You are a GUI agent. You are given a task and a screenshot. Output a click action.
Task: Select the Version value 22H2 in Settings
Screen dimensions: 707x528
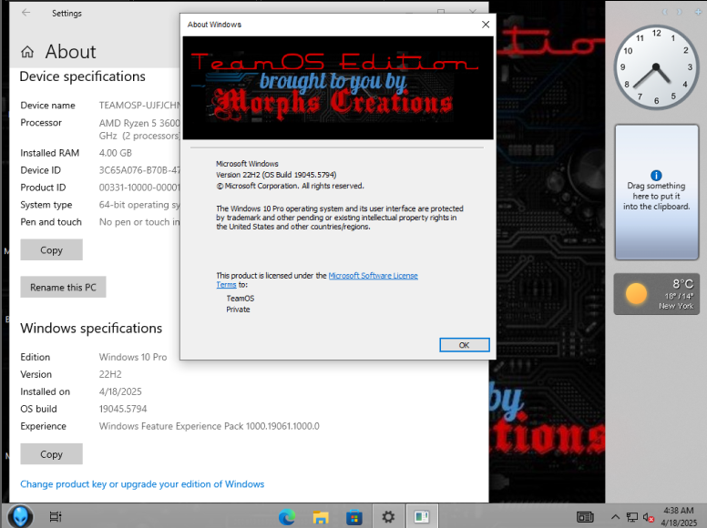point(110,374)
